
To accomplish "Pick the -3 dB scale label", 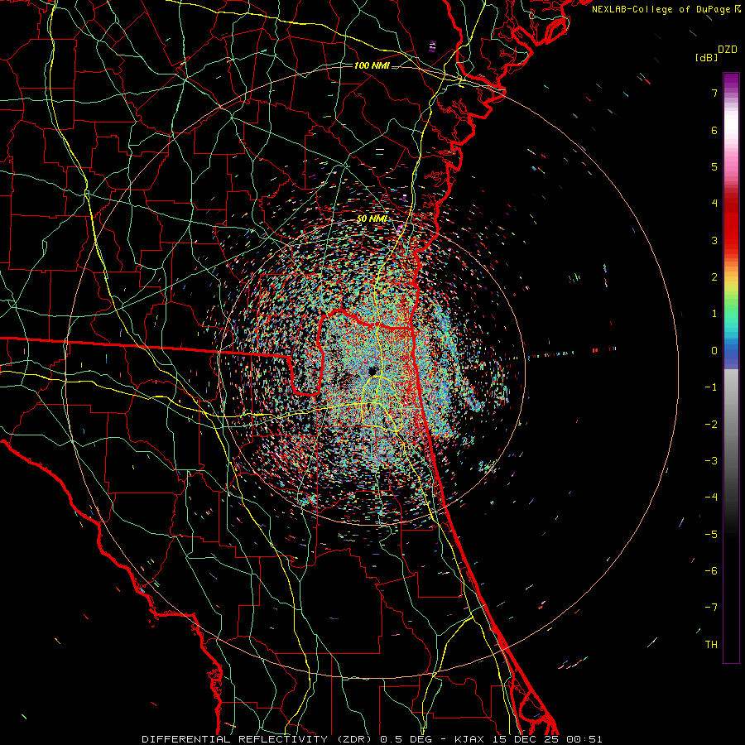I will click(711, 461).
